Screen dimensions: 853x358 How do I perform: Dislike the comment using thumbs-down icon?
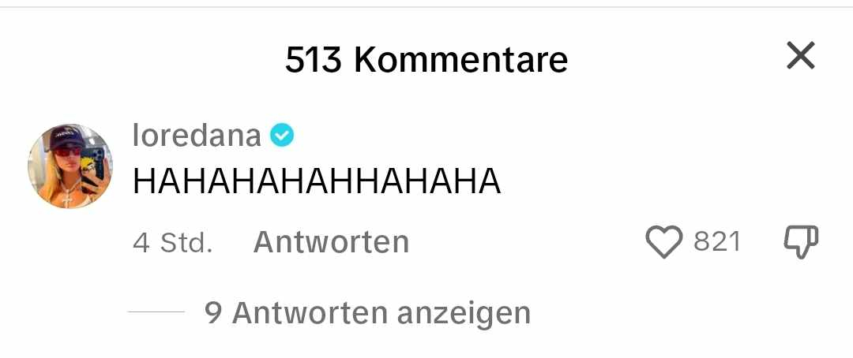pyautogui.click(x=801, y=243)
